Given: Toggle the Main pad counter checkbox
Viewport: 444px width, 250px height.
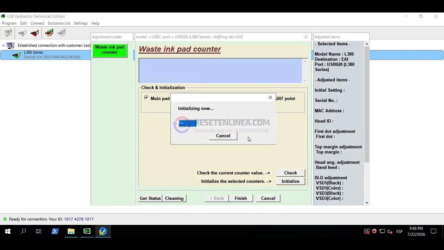Looking at the screenshot, I should pyautogui.click(x=146, y=98).
